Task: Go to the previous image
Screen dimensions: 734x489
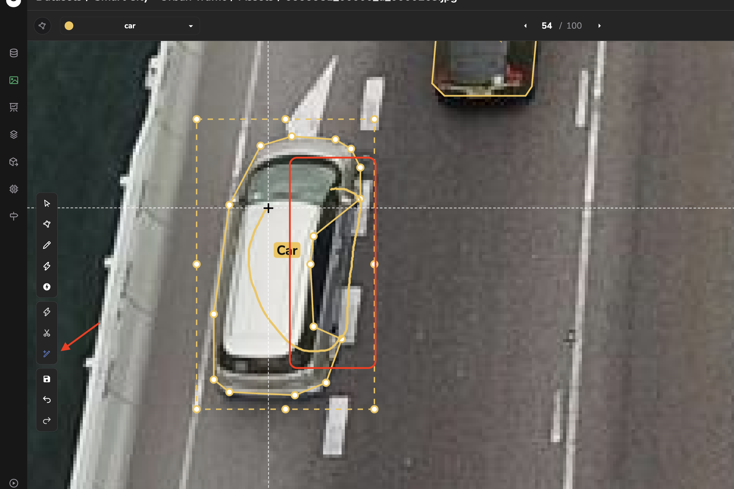Action: [x=525, y=26]
